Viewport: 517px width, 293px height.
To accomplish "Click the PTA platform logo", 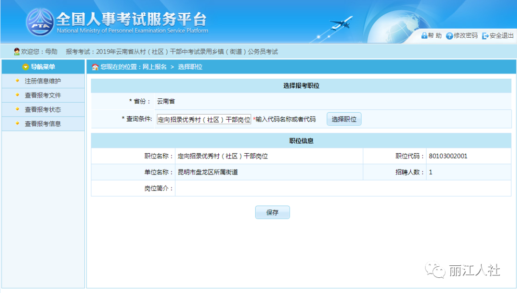I will tap(40, 22).
